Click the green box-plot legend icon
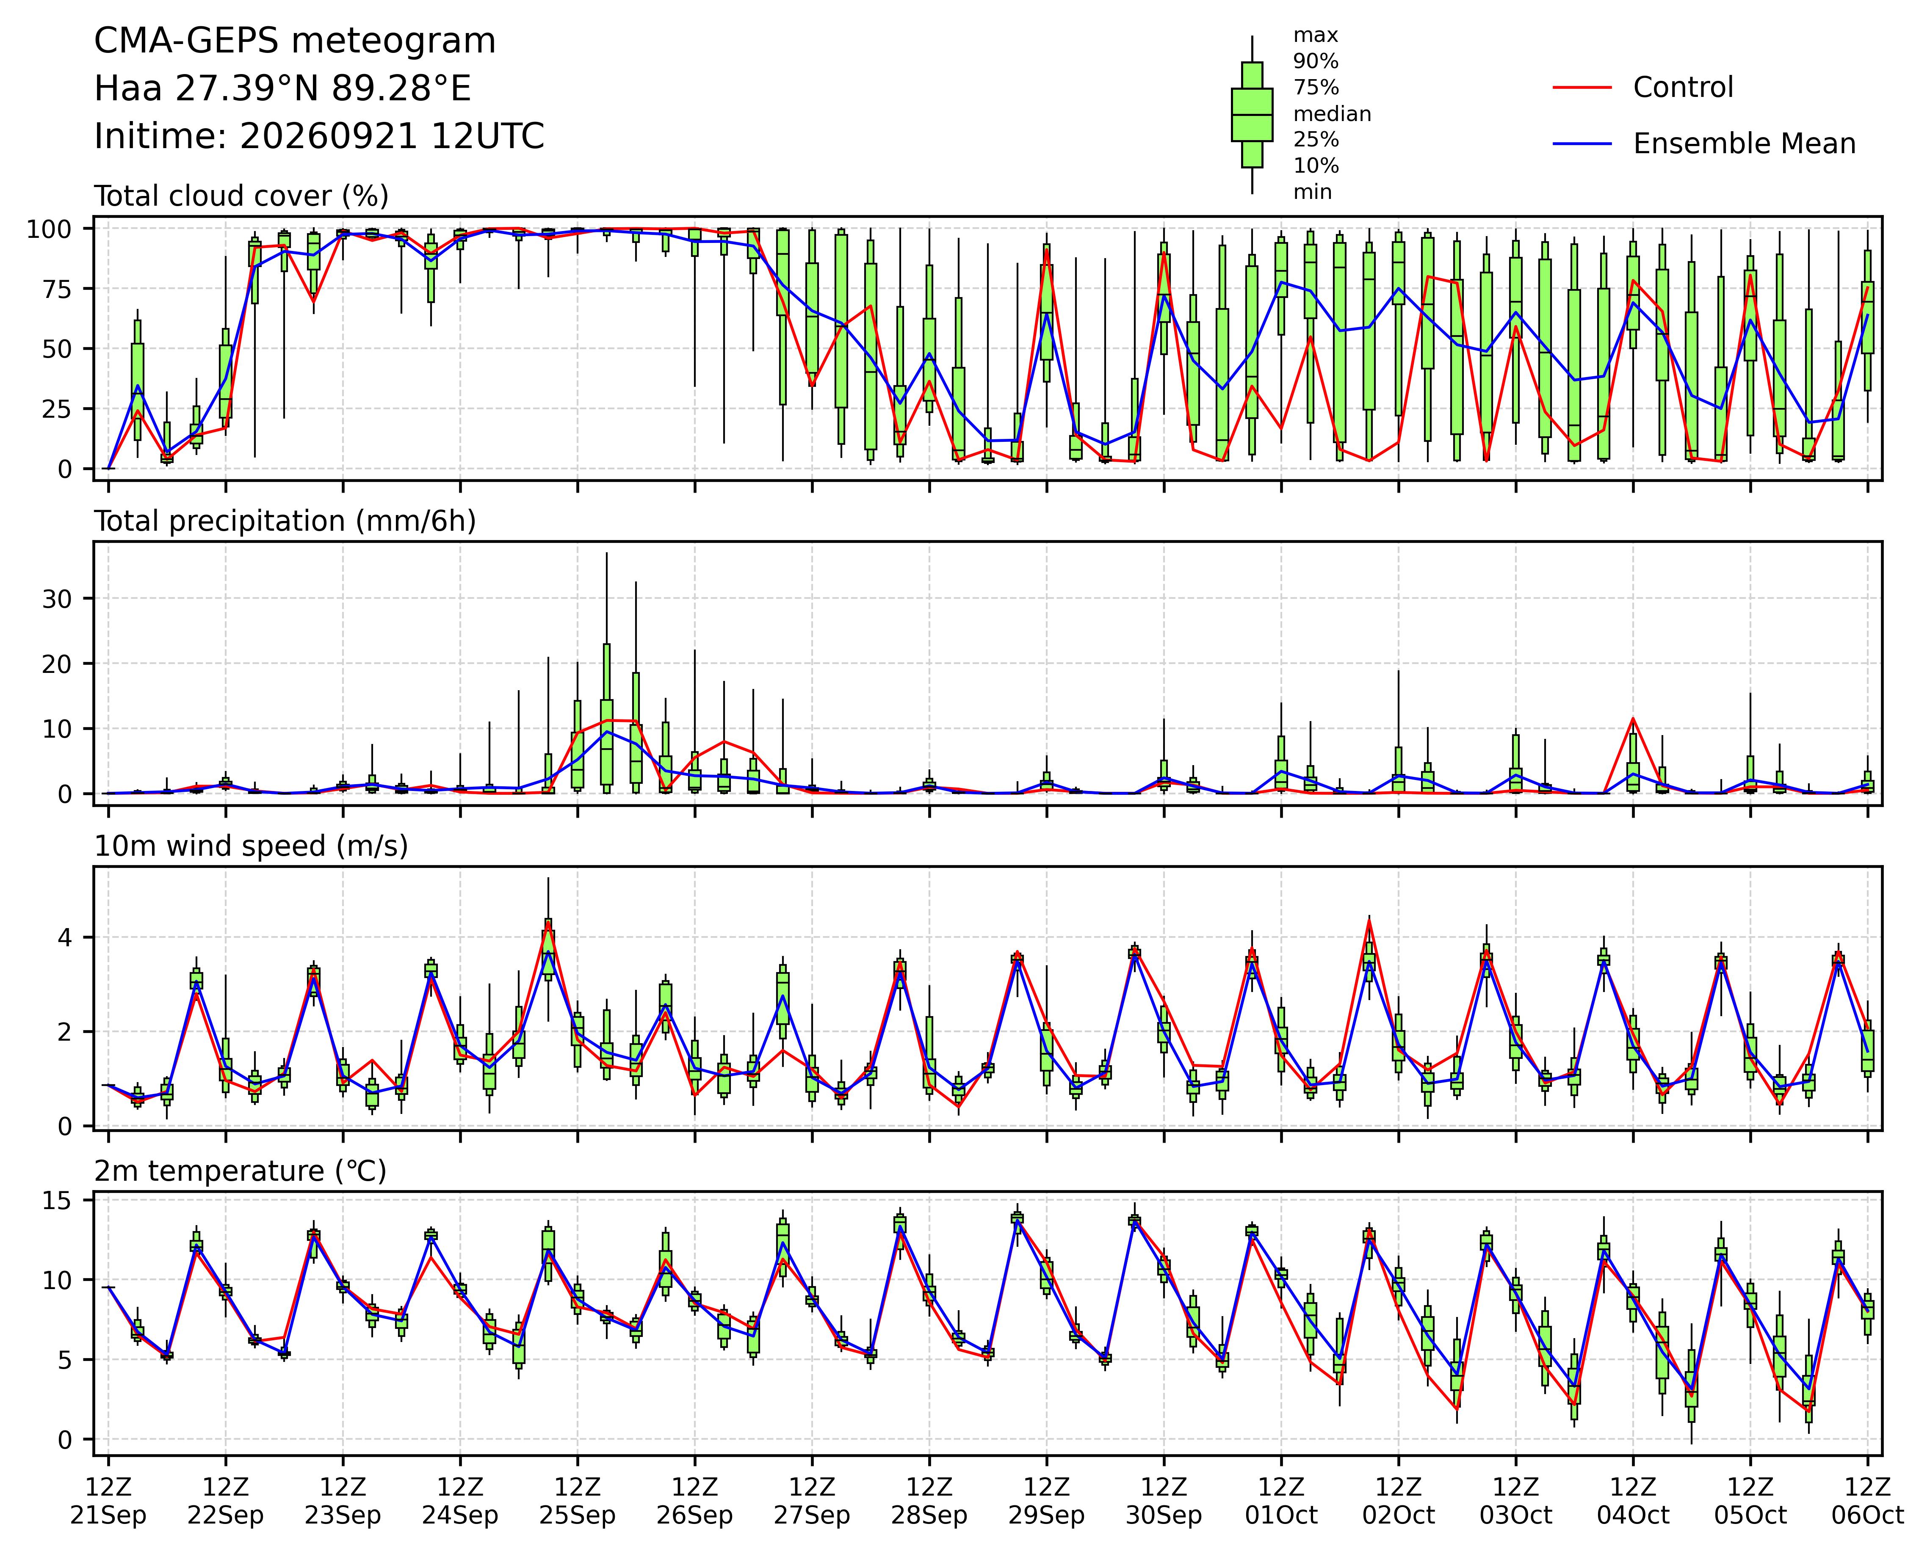 tap(1251, 115)
